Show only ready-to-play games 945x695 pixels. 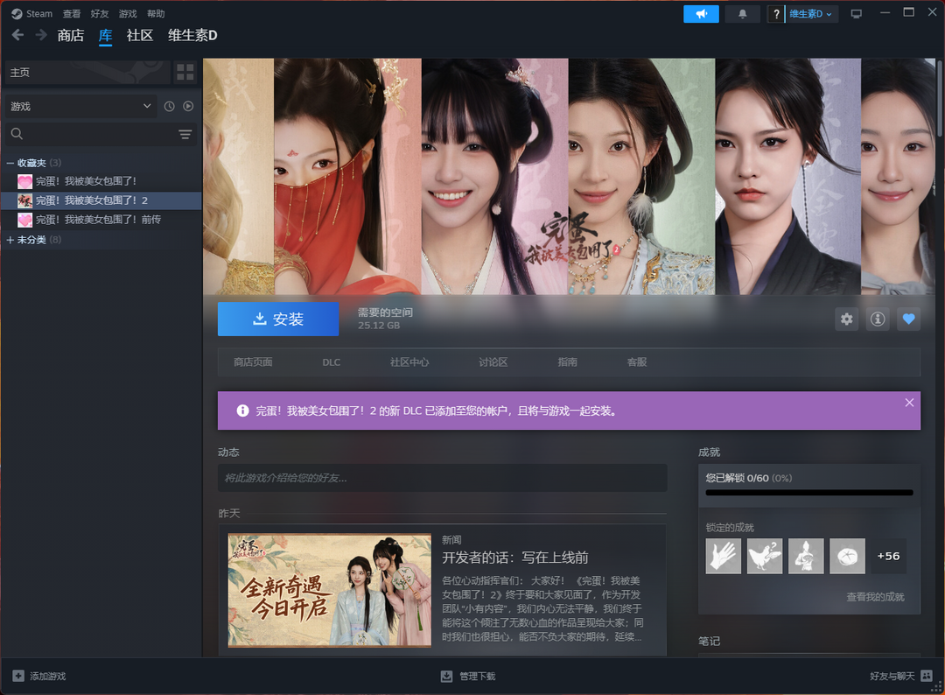click(188, 106)
